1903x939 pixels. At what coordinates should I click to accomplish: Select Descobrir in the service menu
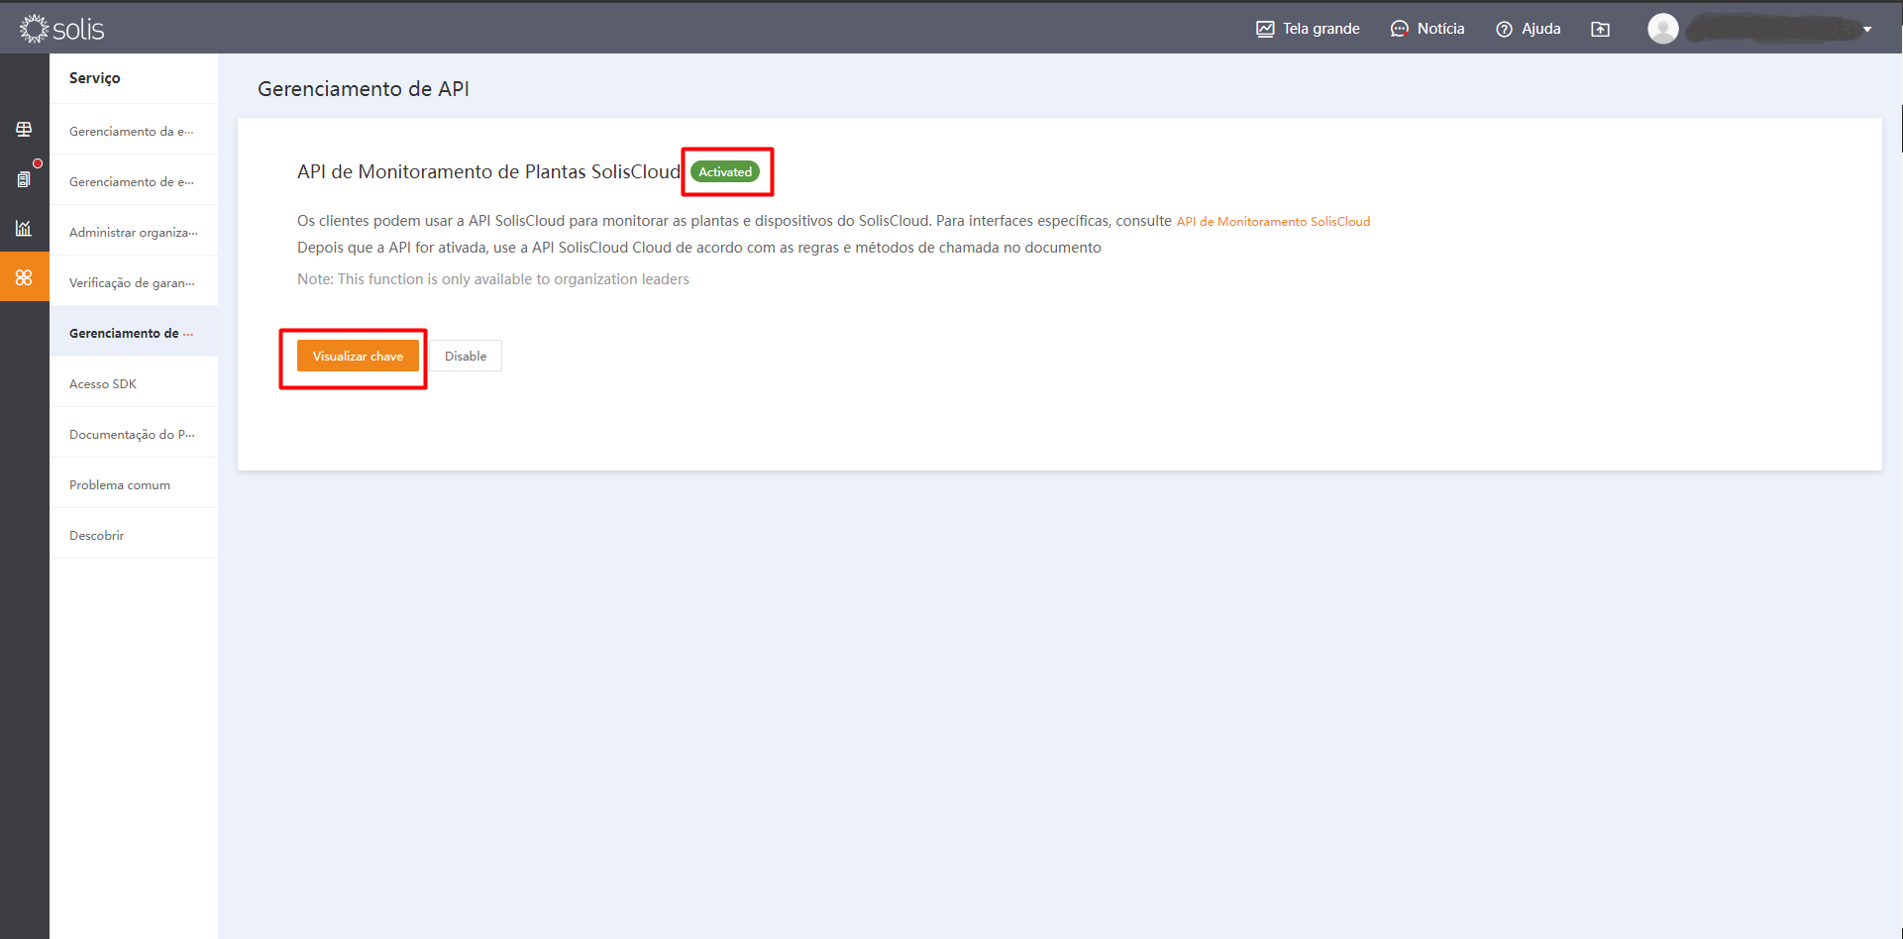point(97,536)
